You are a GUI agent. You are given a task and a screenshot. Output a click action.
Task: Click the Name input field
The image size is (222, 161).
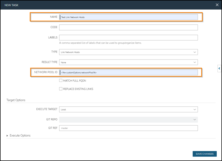pos(129,17)
